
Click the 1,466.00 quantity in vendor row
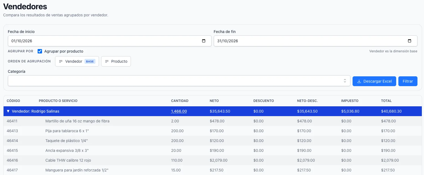click(179, 111)
